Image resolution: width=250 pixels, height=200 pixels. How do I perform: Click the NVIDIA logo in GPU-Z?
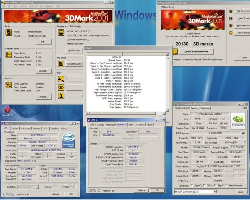tap(238, 121)
